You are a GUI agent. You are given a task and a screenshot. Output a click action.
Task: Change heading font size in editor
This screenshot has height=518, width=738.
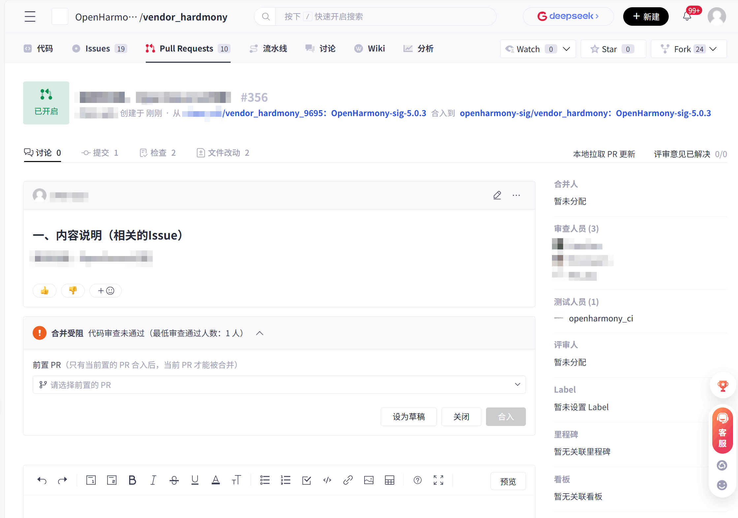236,480
